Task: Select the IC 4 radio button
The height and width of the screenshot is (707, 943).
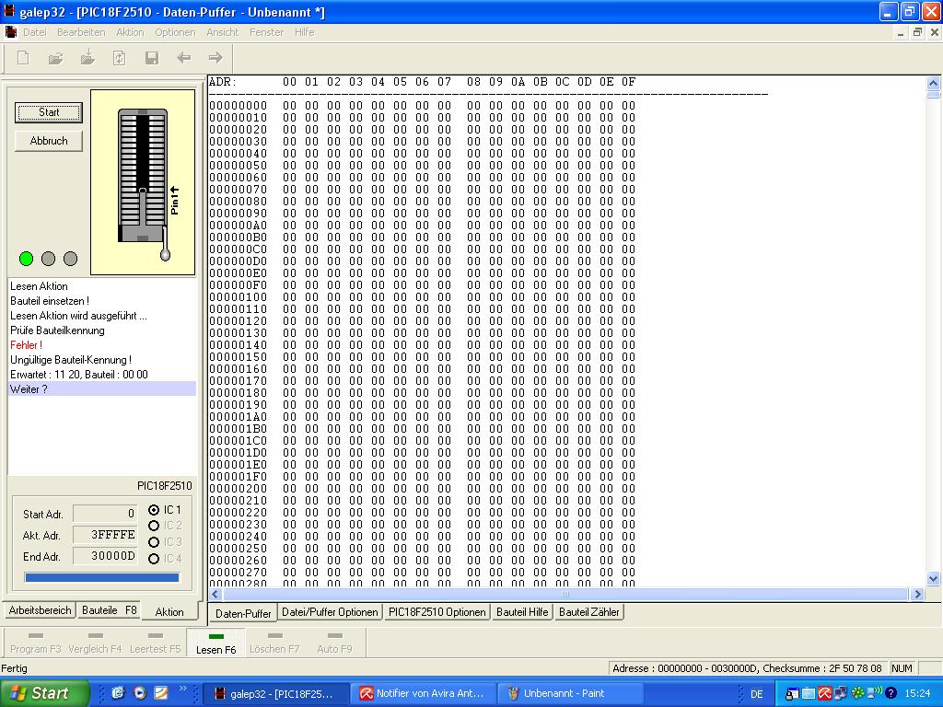Action: click(154, 559)
